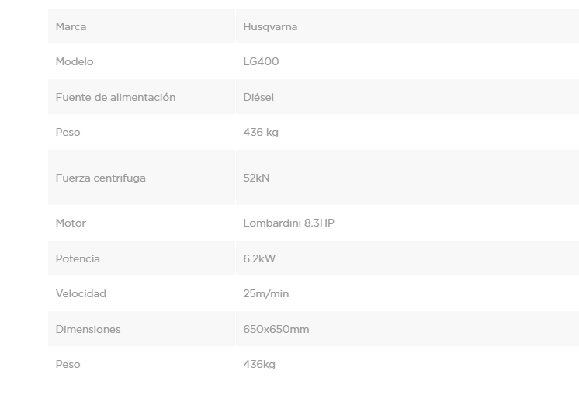Click the Velocidad row label

[81, 294]
